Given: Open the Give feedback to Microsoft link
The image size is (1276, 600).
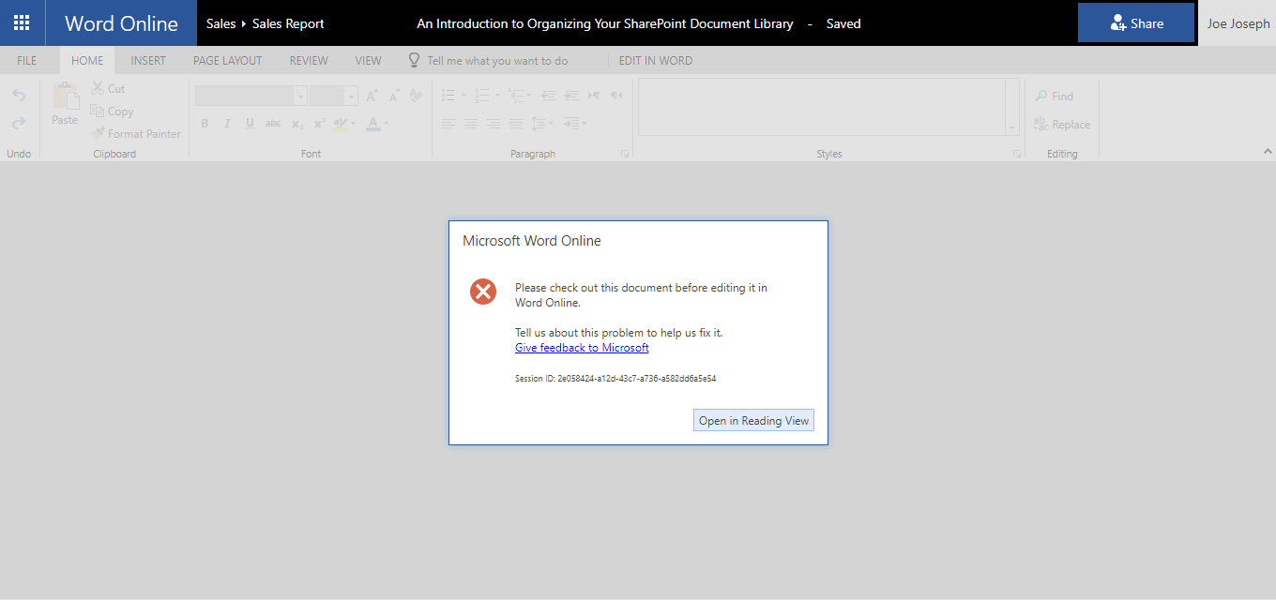Looking at the screenshot, I should [x=582, y=347].
